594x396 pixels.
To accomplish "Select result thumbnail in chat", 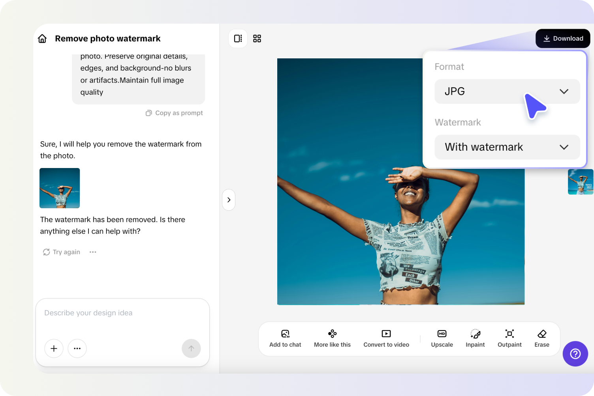I will click(x=60, y=188).
